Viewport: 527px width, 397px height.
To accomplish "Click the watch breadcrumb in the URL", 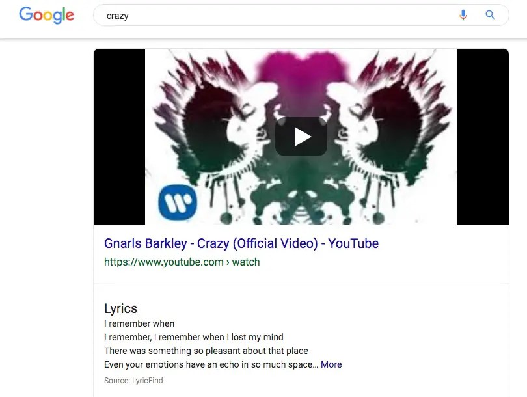I will click(x=246, y=262).
